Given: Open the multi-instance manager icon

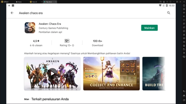Looking at the screenshot, I should (x=184, y=27).
